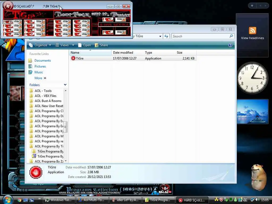Click the K R button in HaRD SCroLLeD window
The width and height of the screenshot is (272, 204).
[x=8, y=34]
